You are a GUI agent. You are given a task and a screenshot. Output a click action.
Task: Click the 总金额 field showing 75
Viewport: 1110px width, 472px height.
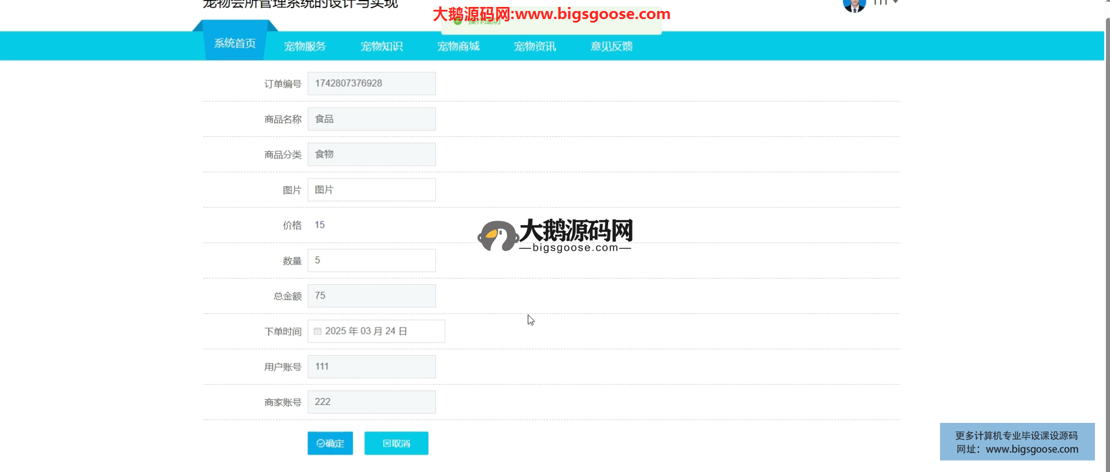(x=371, y=296)
